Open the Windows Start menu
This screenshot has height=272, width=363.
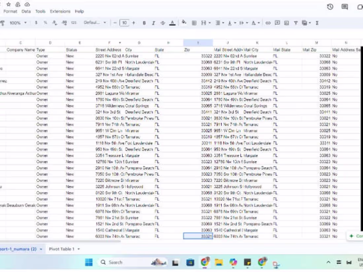89,262
